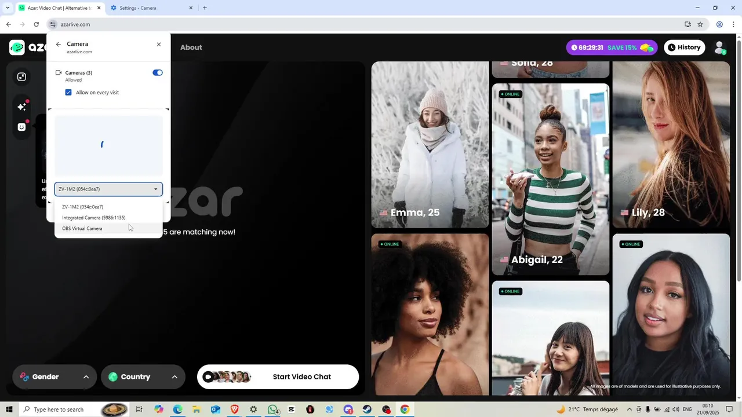Screen dimensions: 742x417
Task: Open Abigail, 22 profile card
Action: [551, 179]
